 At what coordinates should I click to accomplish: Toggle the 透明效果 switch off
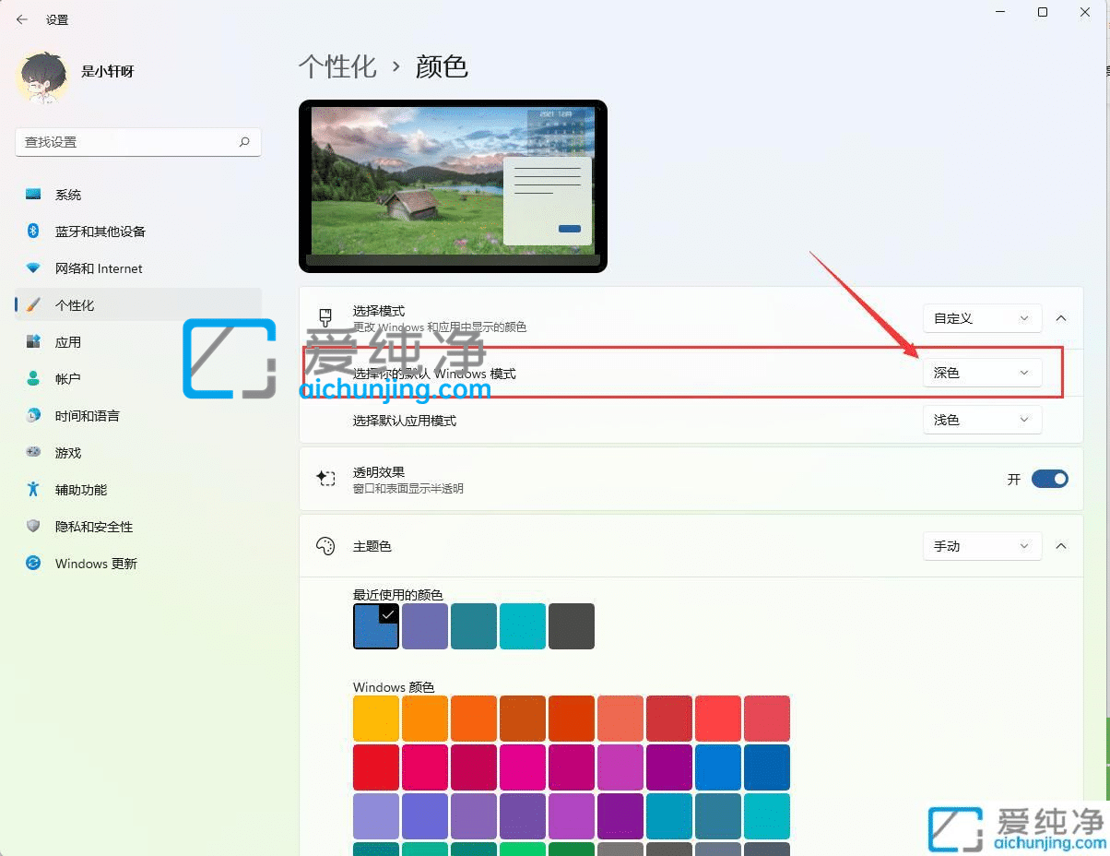click(1049, 479)
